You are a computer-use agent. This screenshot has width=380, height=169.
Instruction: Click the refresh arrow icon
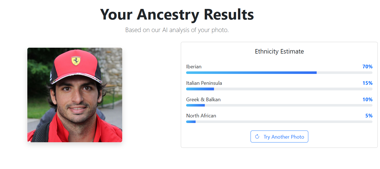click(257, 137)
